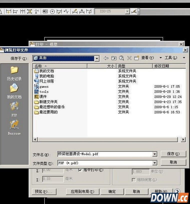This screenshot has width=190, height=204.
Task: Select 我的文档 in the file list
Action: click(x=44, y=71)
